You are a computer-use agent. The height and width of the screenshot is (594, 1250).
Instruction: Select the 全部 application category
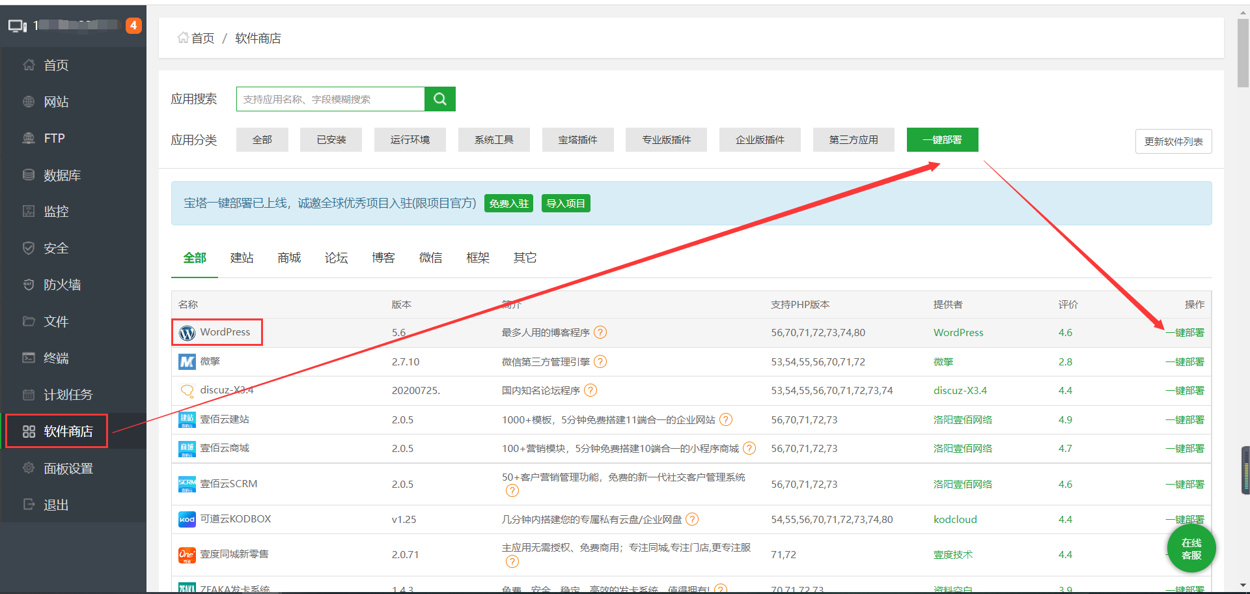pos(262,139)
